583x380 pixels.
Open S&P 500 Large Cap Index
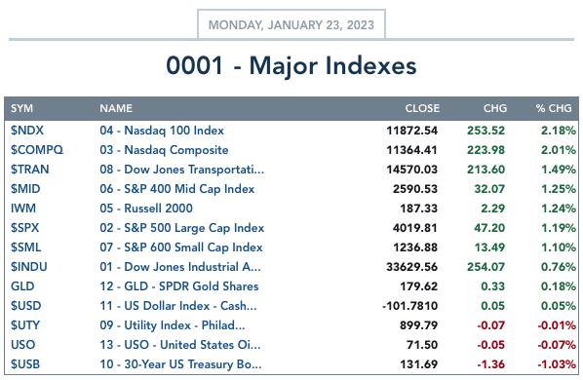pos(181,228)
